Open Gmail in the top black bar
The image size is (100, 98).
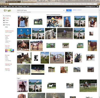tap(24, 7)
